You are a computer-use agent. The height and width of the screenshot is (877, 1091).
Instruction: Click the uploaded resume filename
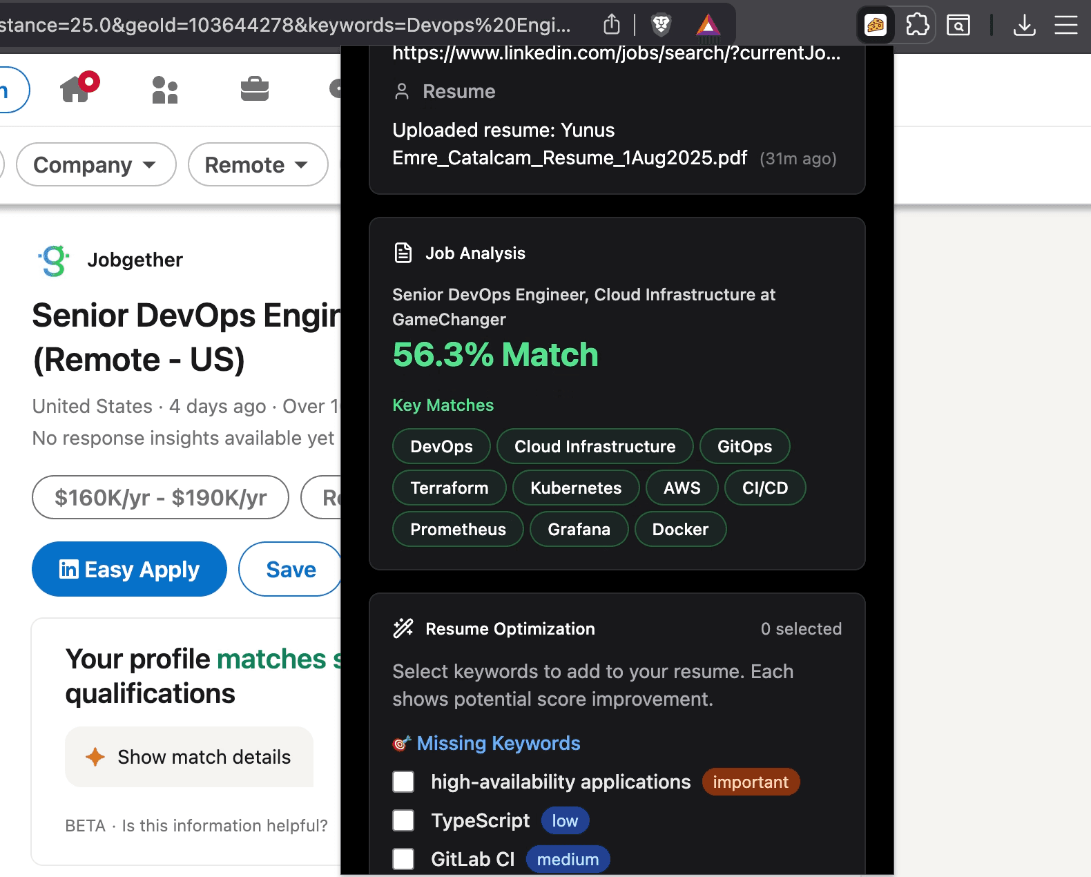[570, 144]
